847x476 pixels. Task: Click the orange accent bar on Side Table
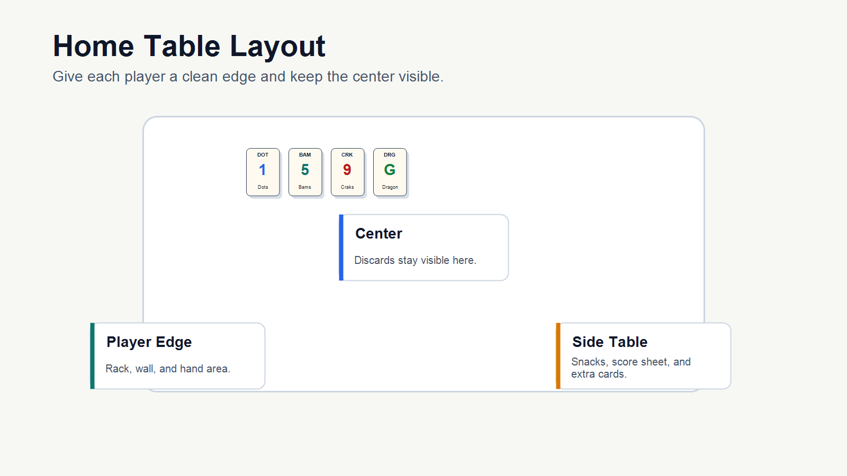[558, 356]
